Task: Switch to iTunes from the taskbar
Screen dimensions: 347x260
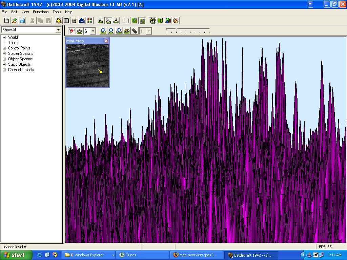Action: point(143,255)
